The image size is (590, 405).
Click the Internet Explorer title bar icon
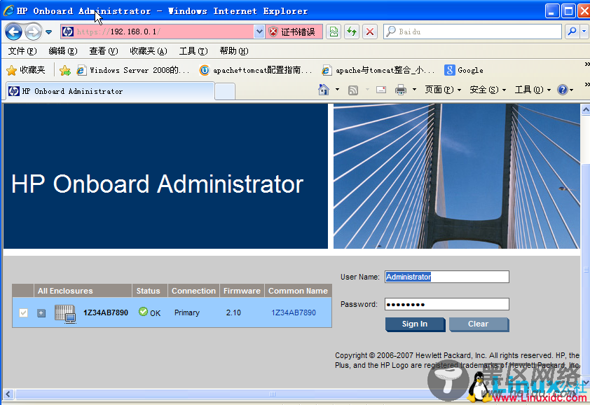(8, 11)
